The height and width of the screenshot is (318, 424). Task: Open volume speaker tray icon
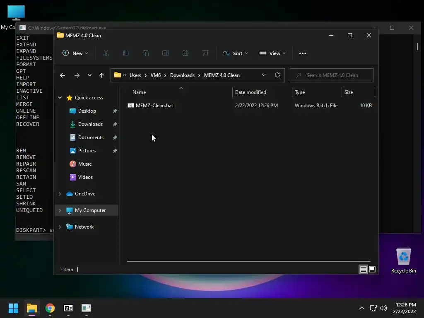tap(383, 308)
